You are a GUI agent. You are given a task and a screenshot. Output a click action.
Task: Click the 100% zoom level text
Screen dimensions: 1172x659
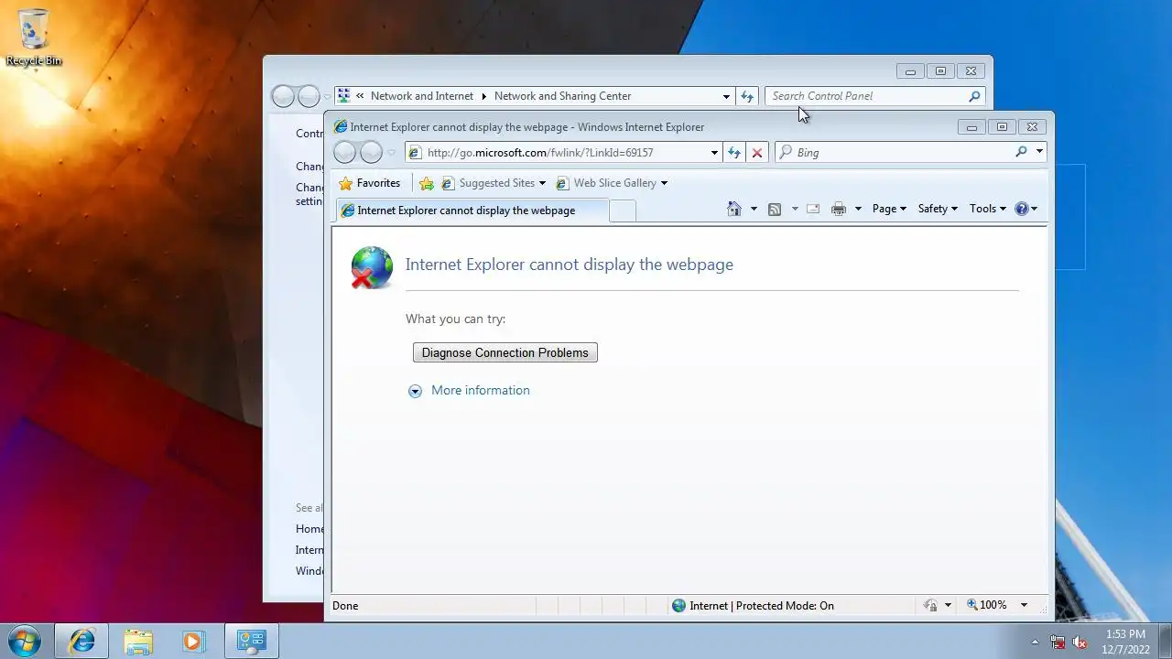pos(993,605)
